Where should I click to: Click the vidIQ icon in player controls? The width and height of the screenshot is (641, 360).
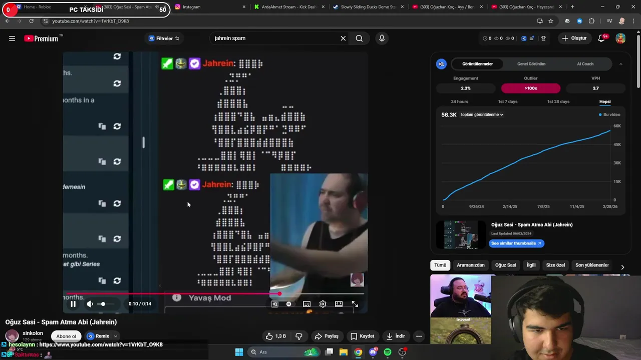(x=274, y=303)
